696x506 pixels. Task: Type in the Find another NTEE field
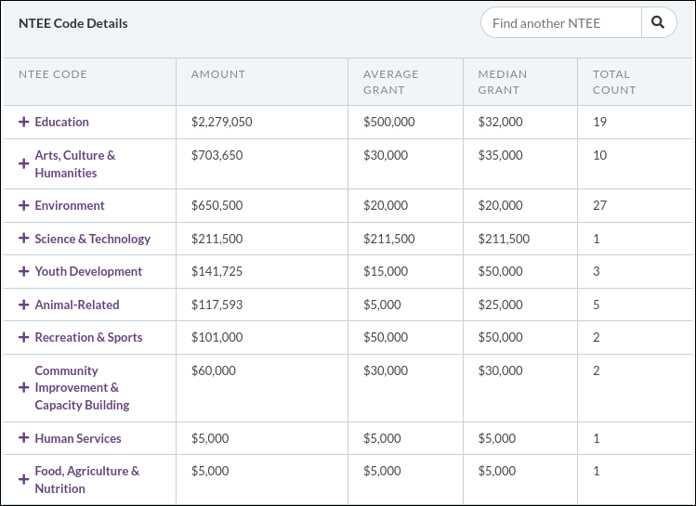click(x=560, y=23)
